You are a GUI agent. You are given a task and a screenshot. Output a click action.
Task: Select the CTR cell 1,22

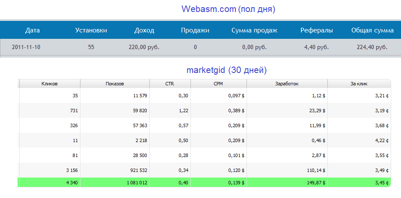click(x=184, y=111)
